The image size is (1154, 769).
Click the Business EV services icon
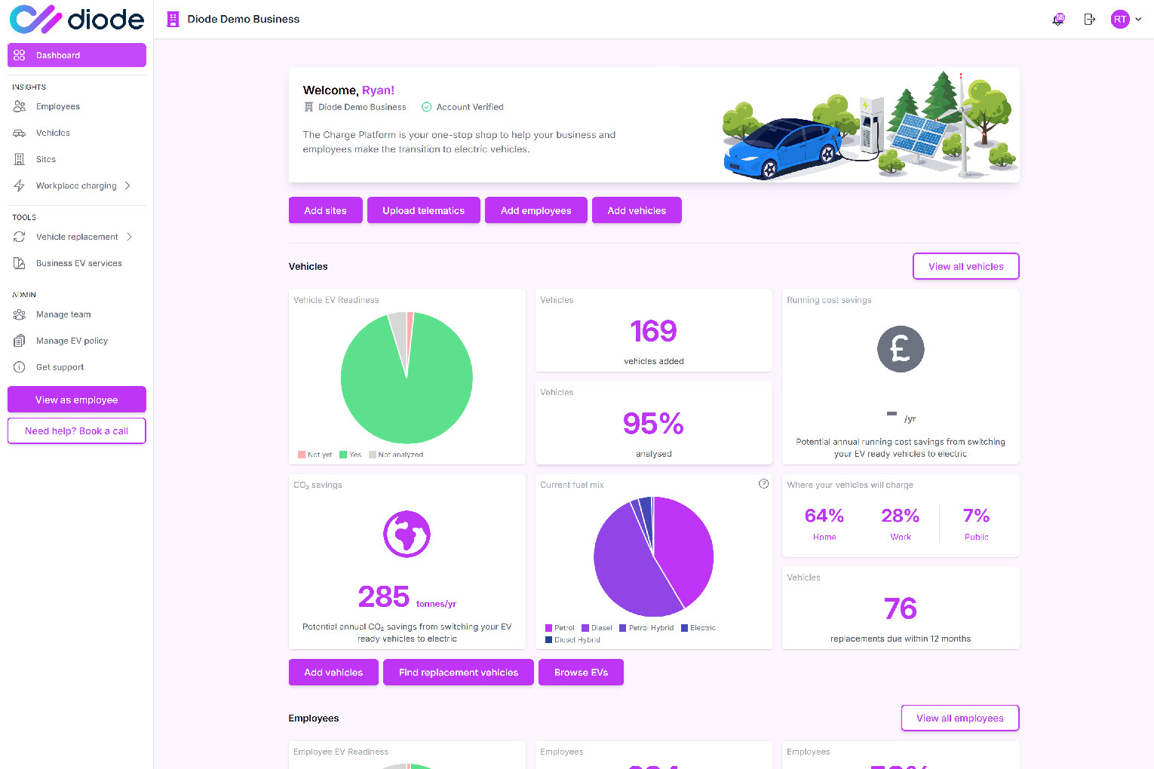(x=20, y=263)
